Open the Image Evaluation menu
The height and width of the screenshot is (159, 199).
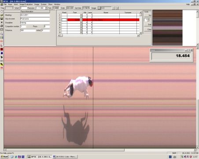point(26,4)
